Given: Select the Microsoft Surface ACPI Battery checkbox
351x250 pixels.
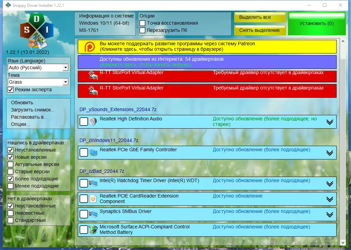Looking at the screenshot, I should coord(84,230).
